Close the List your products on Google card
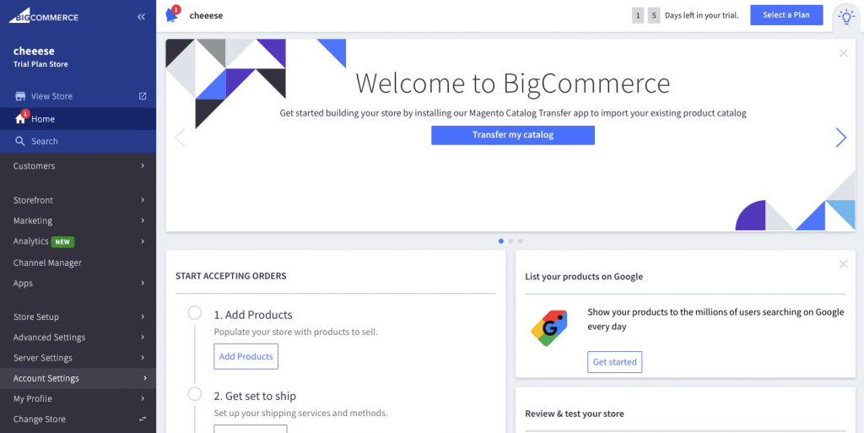Screen dimensions: 864x433 point(843,264)
